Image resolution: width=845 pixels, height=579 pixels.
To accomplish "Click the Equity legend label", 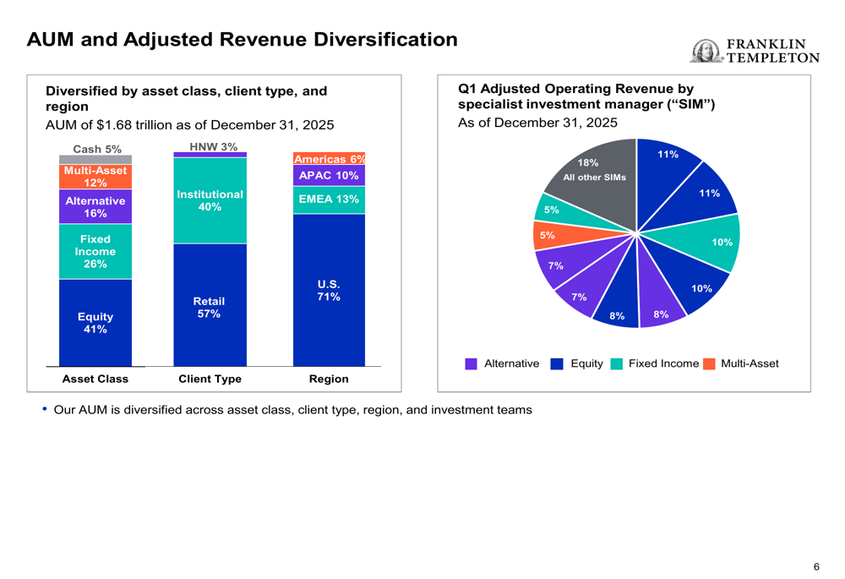I will pos(587,364).
